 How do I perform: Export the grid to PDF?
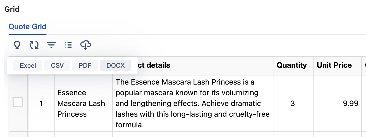pyautogui.click(x=85, y=66)
